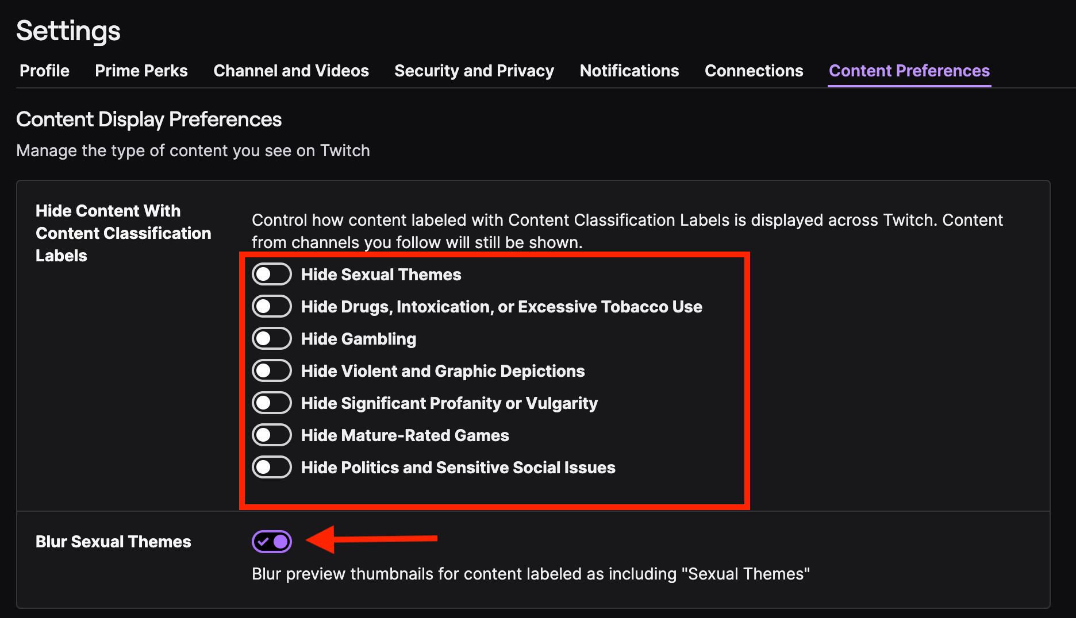Enable the Hide Sexual Themes toggle
The height and width of the screenshot is (618, 1076).
tap(272, 275)
